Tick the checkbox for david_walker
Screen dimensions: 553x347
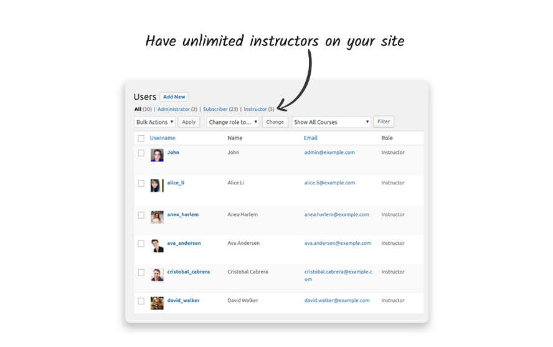pyautogui.click(x=141, y=301)
